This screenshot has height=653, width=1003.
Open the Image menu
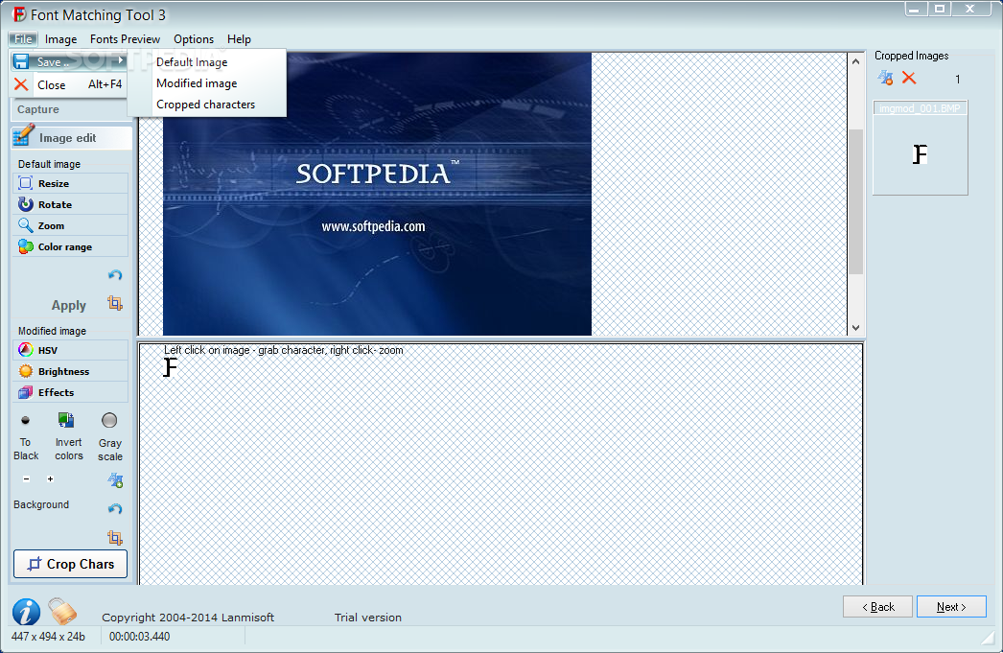click(60, 39)
